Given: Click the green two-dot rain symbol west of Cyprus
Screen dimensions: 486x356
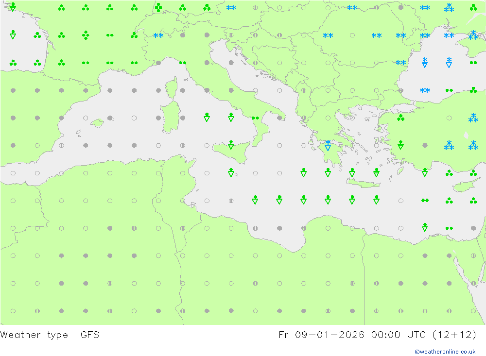Looking at the screenshot, I should click(425, 201).
